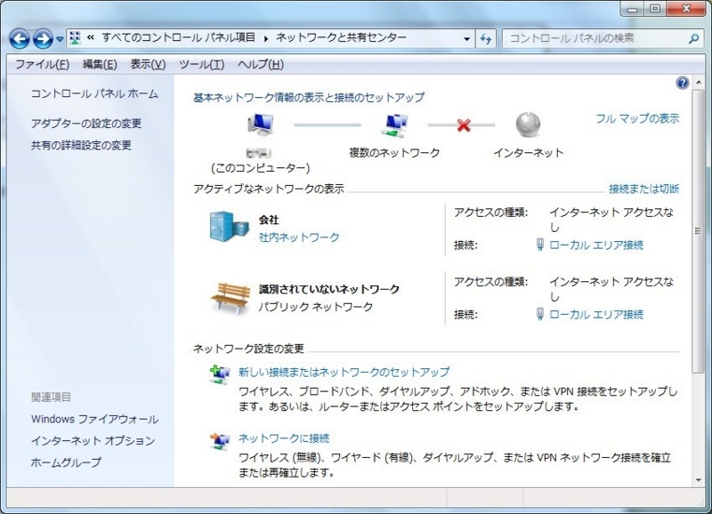Expand the address bar history dropdown arrow

pos(466,39)
